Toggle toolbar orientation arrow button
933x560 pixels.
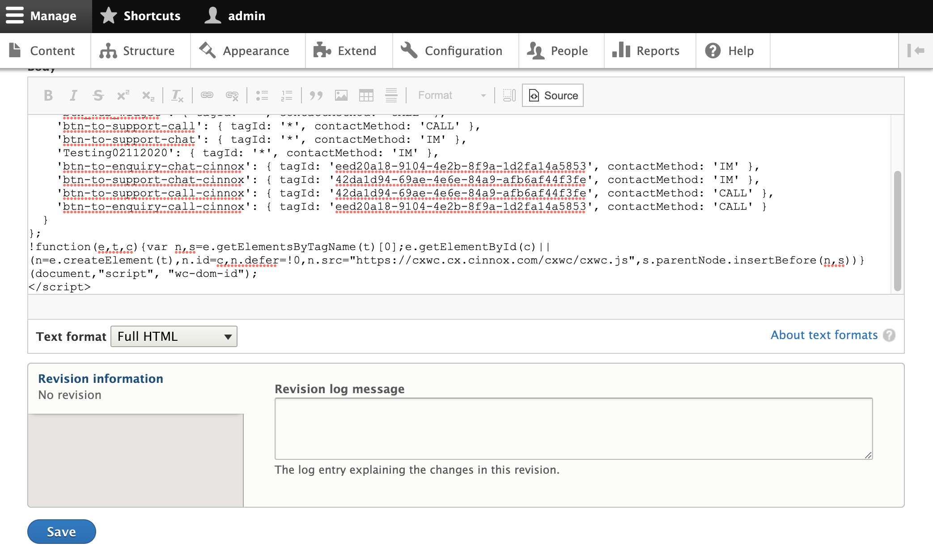tap(916, 51)
